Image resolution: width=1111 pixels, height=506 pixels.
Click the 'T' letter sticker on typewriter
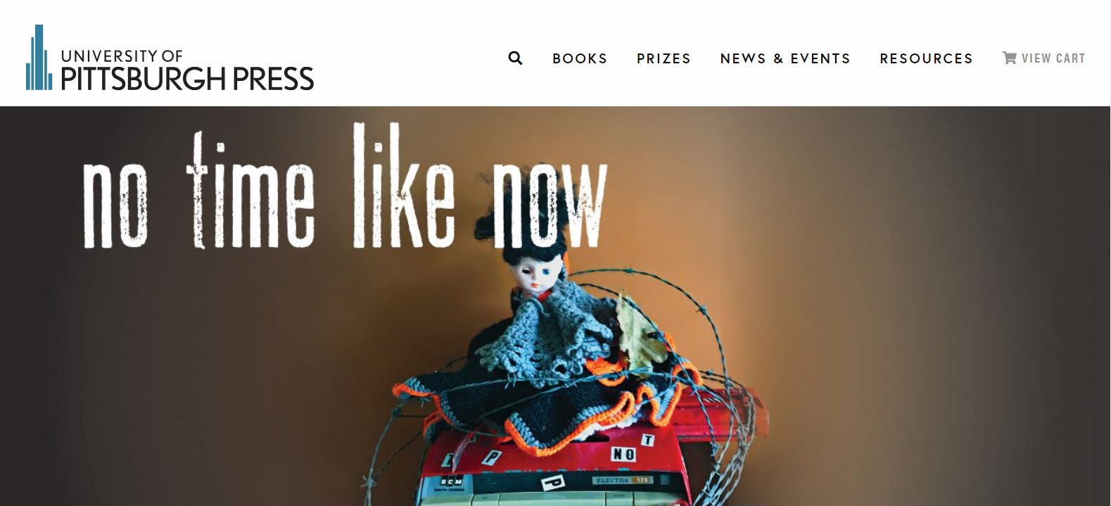[647, 441]
